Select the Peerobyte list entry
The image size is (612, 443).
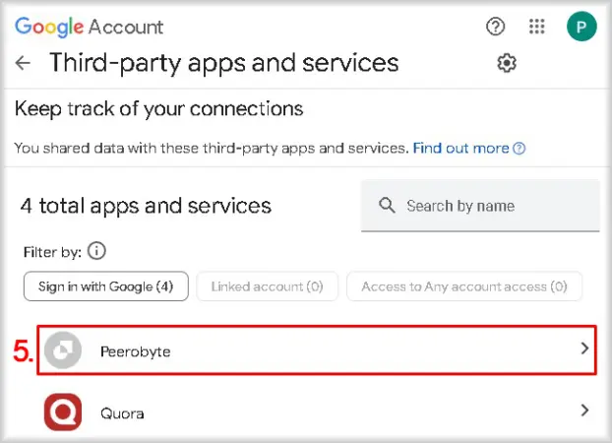[x=317, y=350]
